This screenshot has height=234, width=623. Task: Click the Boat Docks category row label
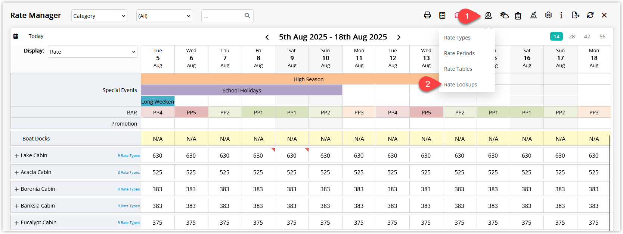[x=36, y=139]
